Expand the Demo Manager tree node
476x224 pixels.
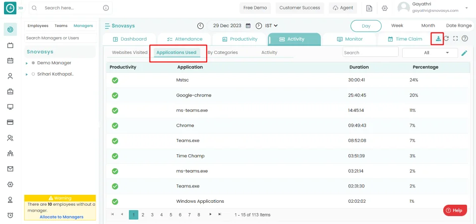tap(27, 63)
